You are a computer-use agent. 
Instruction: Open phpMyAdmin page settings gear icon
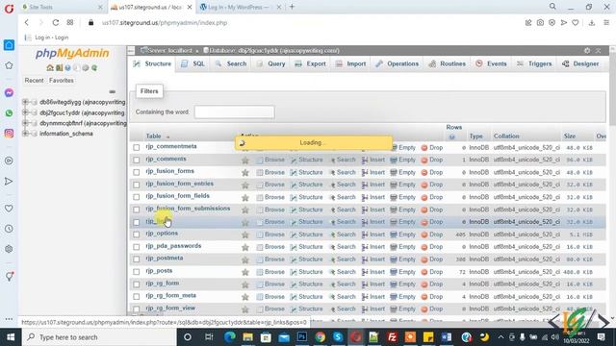(x=587, y=51)
